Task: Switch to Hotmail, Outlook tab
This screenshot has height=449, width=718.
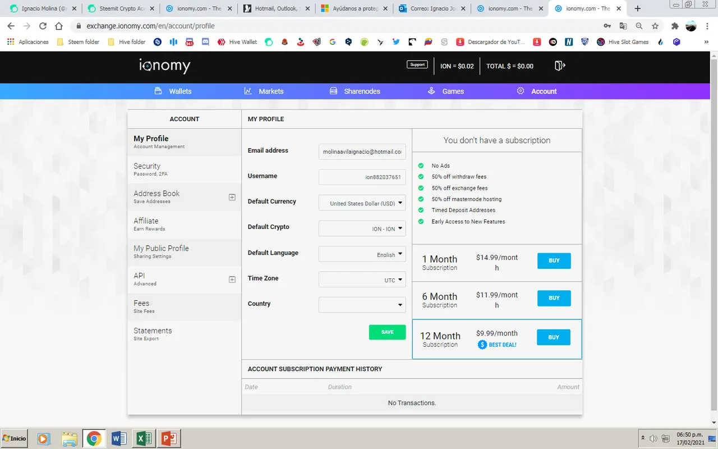Action: 276,8
